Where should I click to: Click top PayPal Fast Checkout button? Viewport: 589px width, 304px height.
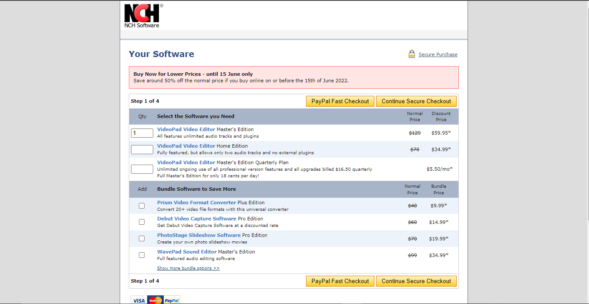click(340, 101)
